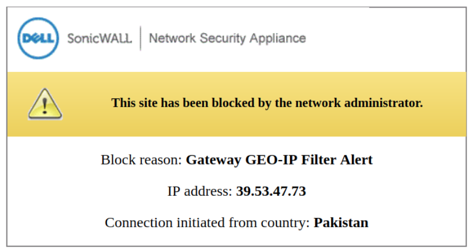
Task: Click the word "Appliance" in the header
Action: [x=280, y=38]
